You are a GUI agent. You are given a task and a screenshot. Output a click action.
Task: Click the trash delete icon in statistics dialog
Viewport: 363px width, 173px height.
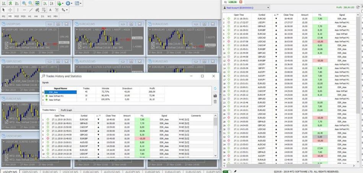[215, 101]
